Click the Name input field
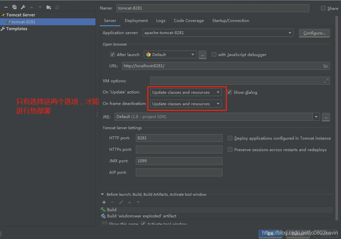 pyautogui.click(x=213, y=8)
